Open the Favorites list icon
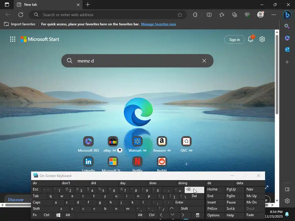 click(x=222, y=15)
